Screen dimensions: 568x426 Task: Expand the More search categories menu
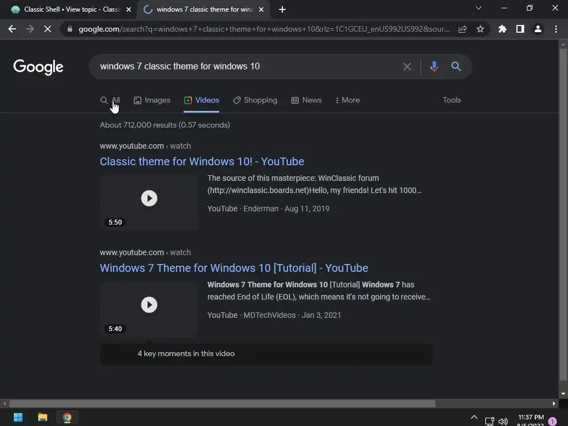coord(347,100)
